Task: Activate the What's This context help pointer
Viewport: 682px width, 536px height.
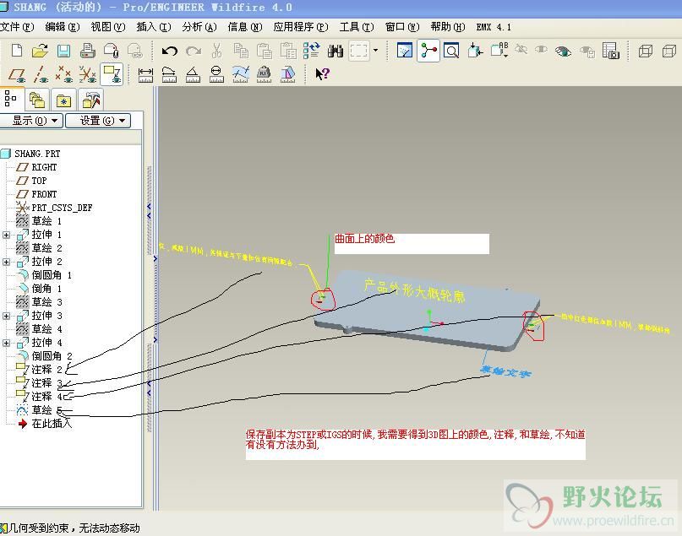Action: 322,73
